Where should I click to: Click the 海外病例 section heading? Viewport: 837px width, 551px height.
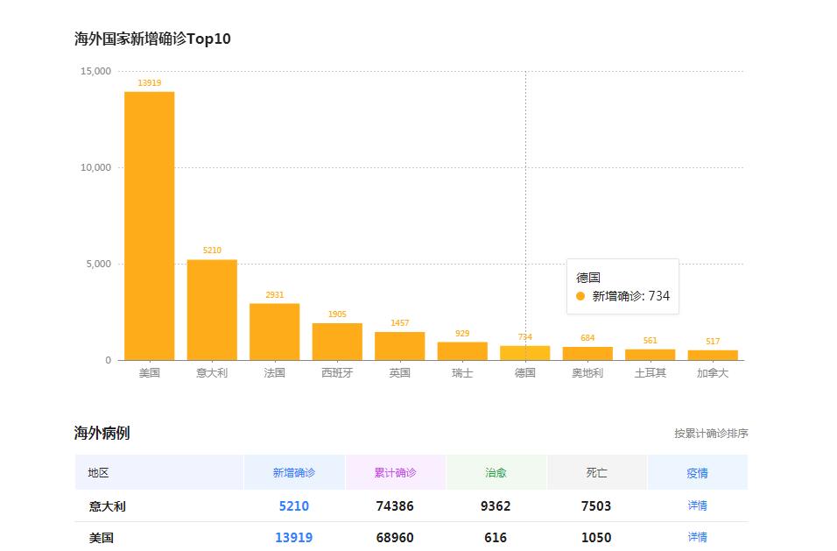point(102,433)
